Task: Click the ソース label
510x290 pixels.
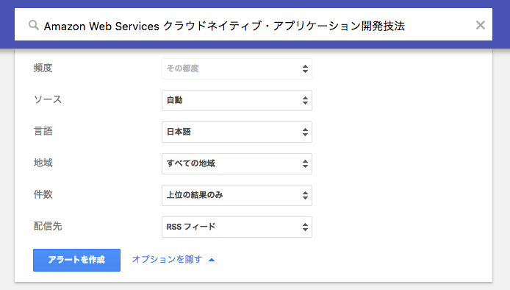Action: pyautogui.click(x=48, y=99)
